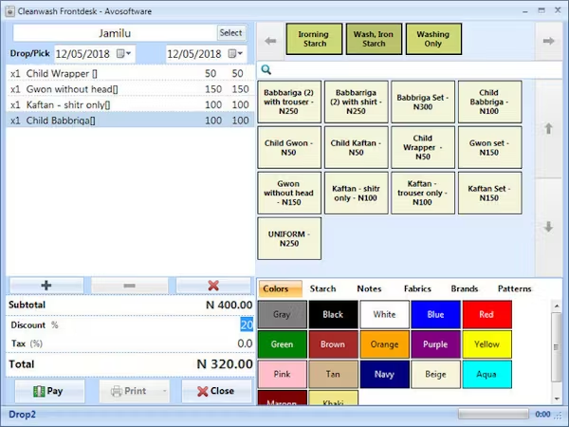Click the magnifier search icon
The image size is (569, 427).
tap(267, 69)
